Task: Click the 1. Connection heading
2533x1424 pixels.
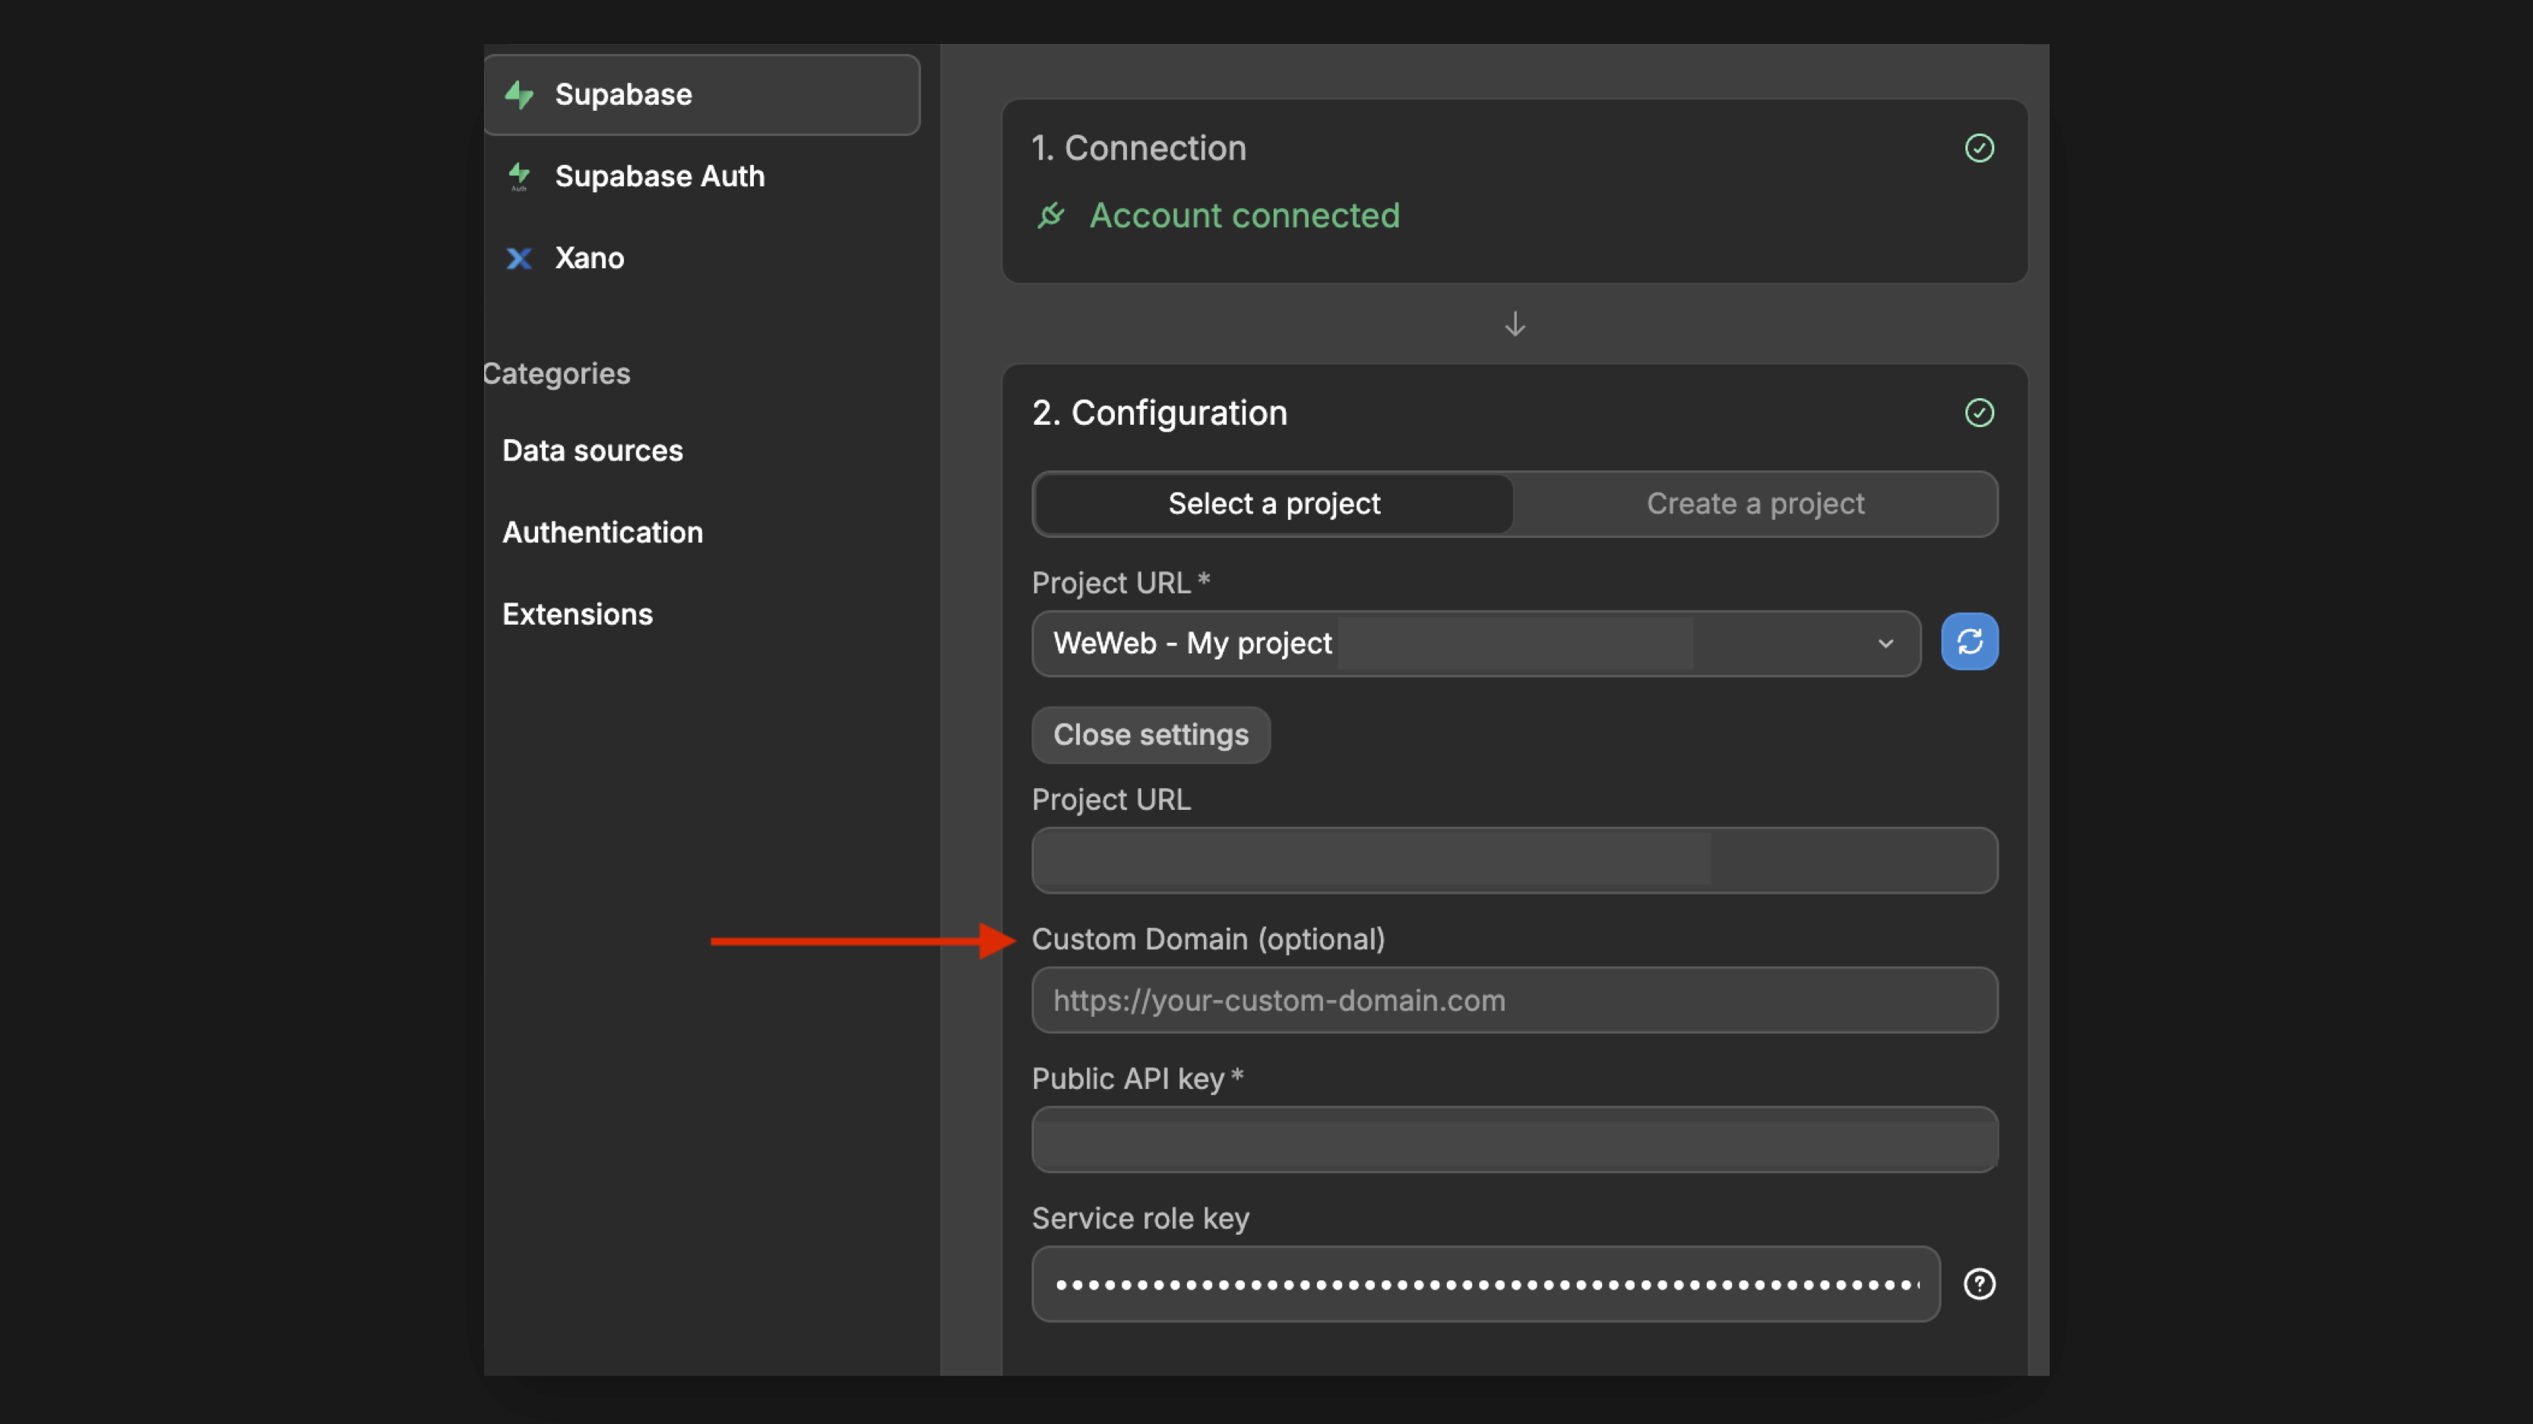Action: point(1138,148)
